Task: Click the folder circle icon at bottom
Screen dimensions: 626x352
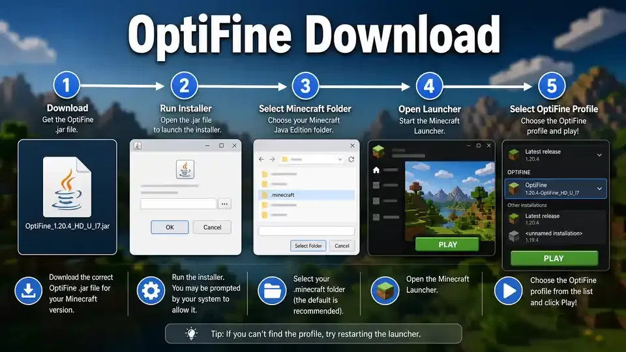Action: tap(272, 291)
